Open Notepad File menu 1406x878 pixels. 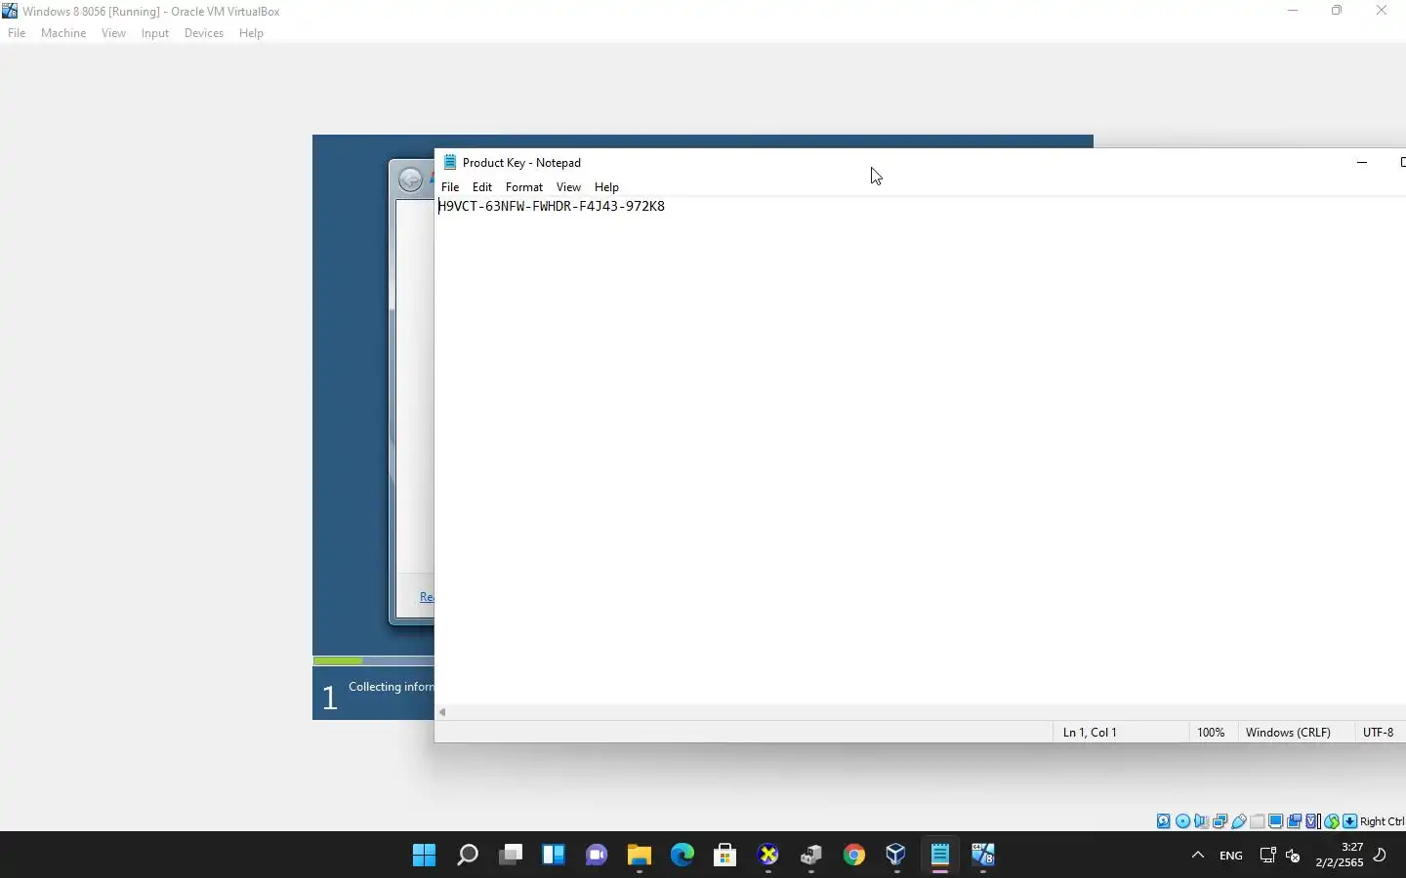point(450,186)
